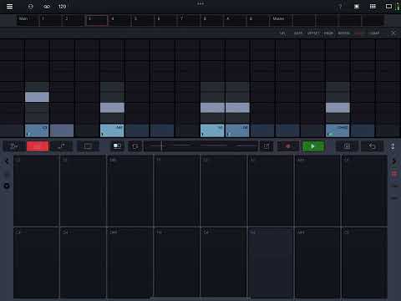The width and height of the screenshot is (401, 301).
Task: Toggle the red highlighted toolbar button
Action: (38, 146)
